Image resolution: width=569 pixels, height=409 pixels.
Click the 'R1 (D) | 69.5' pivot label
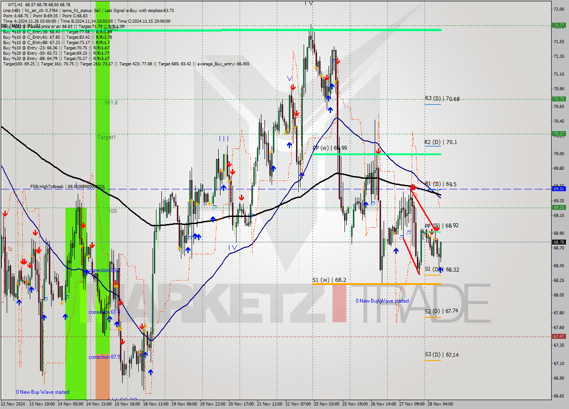pyautogui.click(x=440, y=184)
